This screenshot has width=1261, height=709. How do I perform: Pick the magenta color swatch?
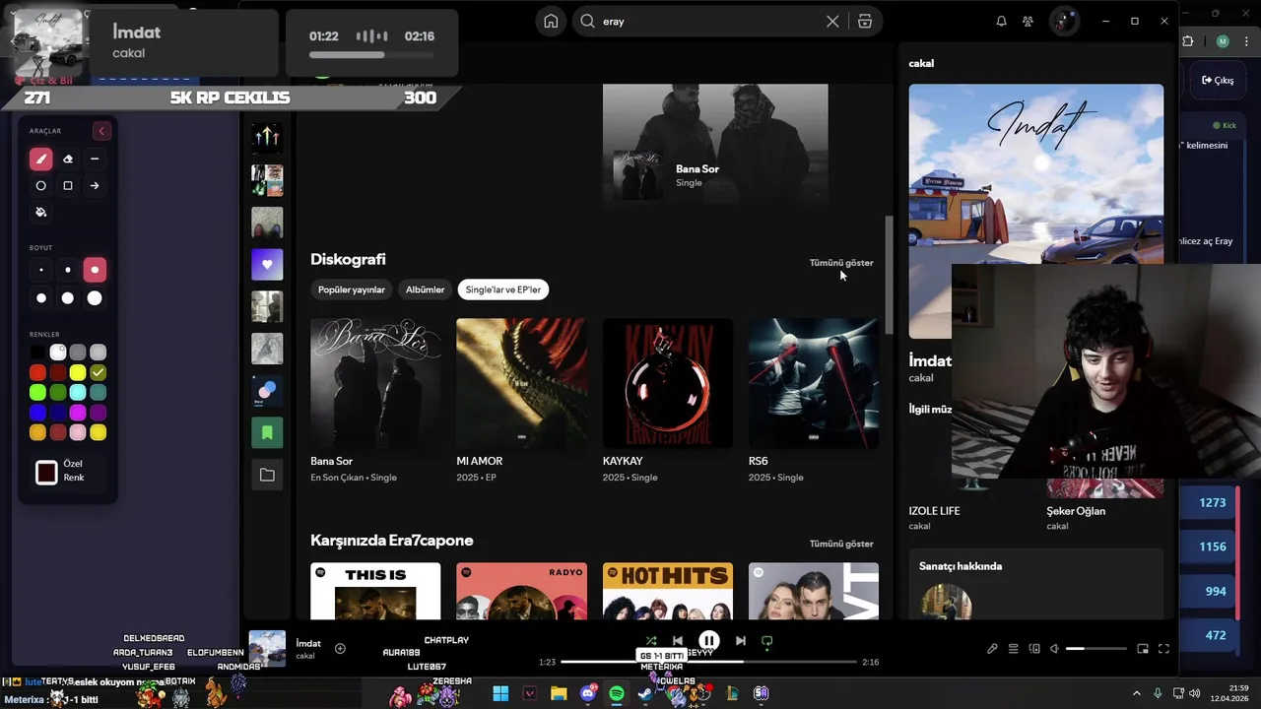pos(78,413)
